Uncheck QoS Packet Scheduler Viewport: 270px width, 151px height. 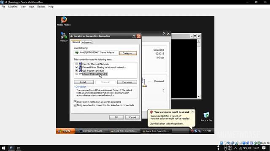click(x=76, y=70)
